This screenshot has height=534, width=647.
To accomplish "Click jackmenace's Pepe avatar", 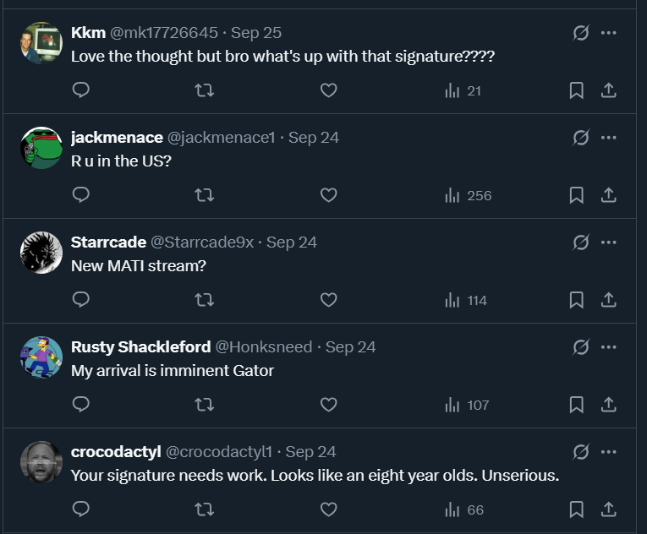I will coord(41,148).
